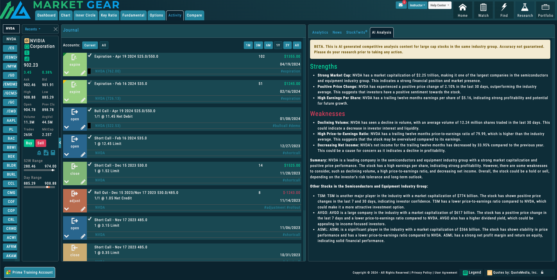Expand the Expiration Feb 16 2024 entry chevron
This screenshot has height=280, width=557.
tap(67, 100)
